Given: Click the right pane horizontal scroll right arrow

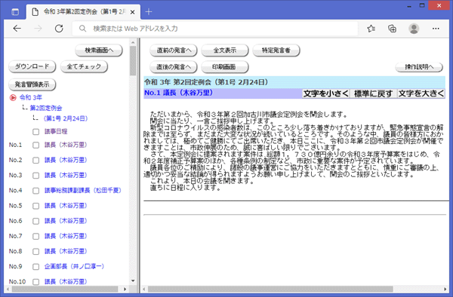Looking at the screenshot, I should point(445,289).
